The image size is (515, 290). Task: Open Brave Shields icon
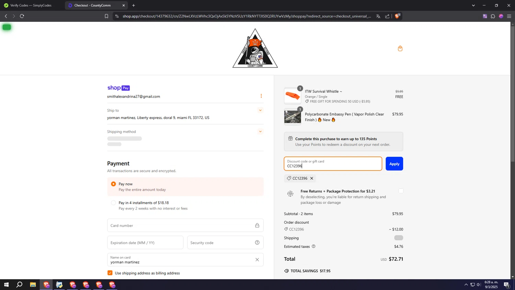tap(397, 16)
